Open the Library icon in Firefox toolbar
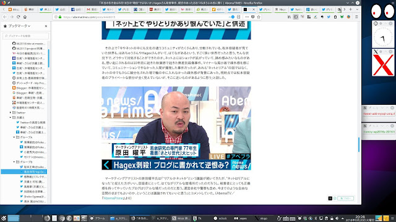396x222 pixels. [x=289, y=17]
